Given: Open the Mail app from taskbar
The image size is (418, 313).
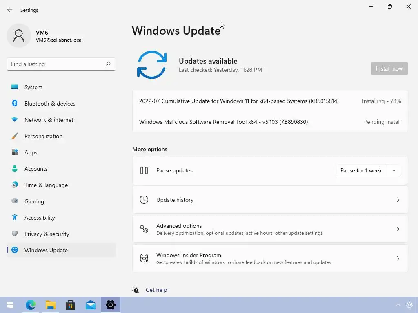Looking at the screenshot, I should pos(91,305).
